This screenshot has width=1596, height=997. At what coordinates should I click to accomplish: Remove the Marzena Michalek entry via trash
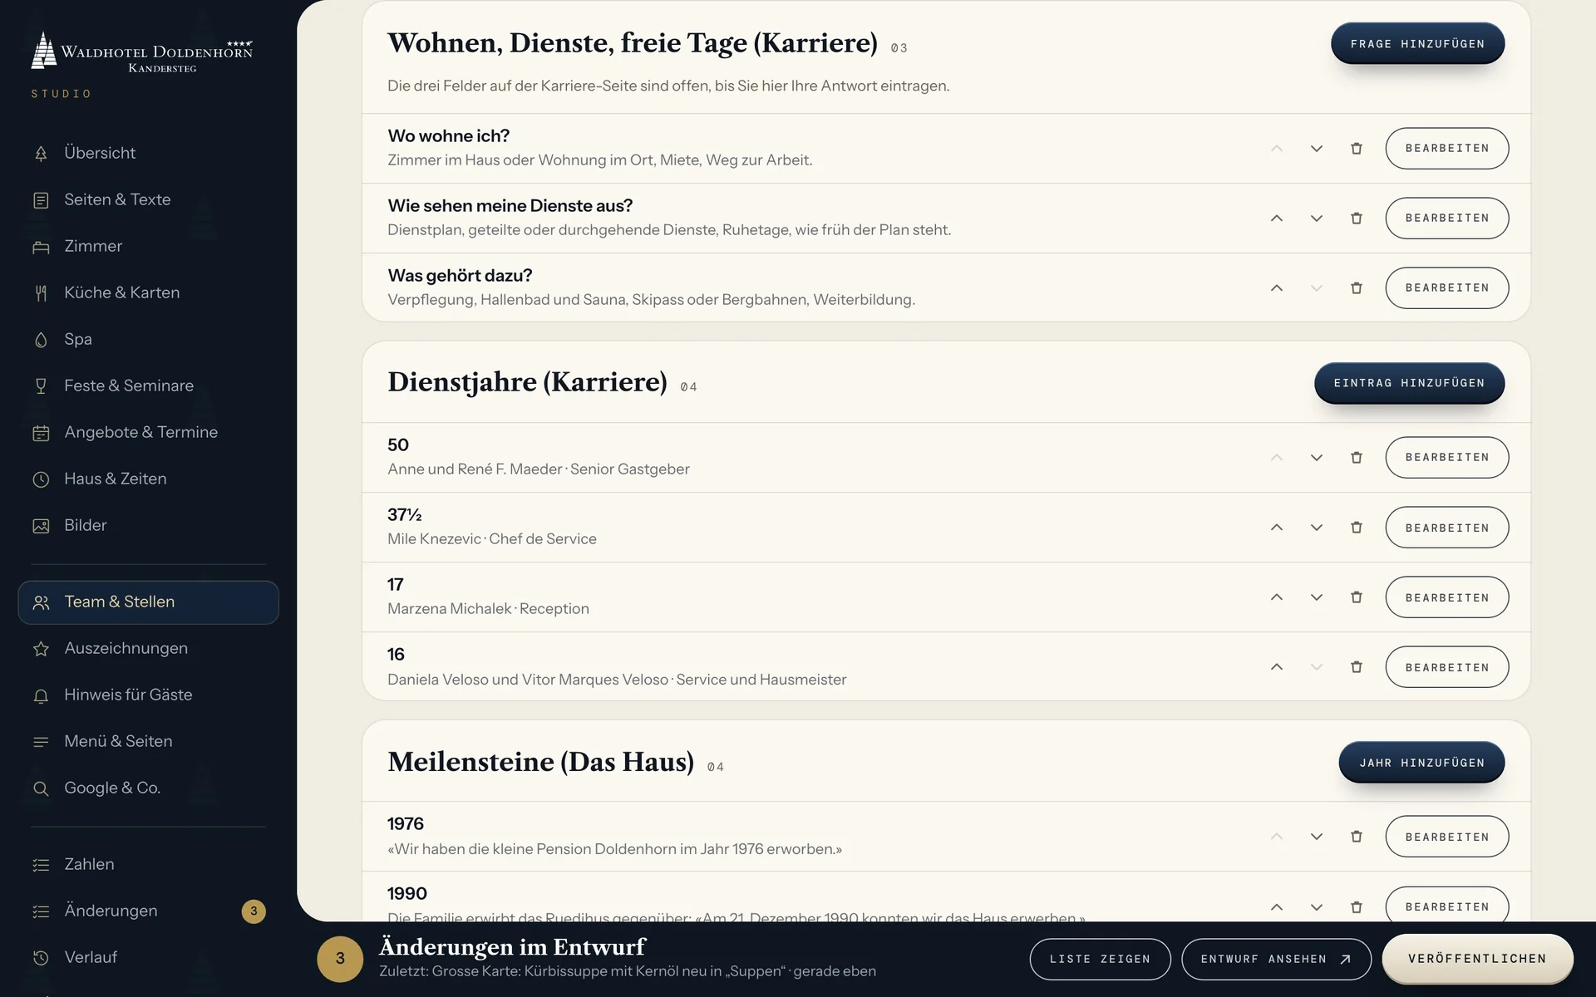pos(1357,597)
